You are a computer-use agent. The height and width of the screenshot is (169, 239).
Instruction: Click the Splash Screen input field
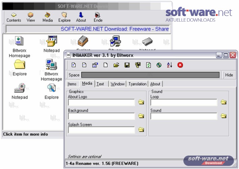[101, 130]
